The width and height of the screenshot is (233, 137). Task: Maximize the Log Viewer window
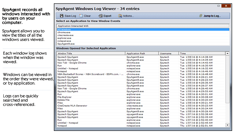pos(218,6)
